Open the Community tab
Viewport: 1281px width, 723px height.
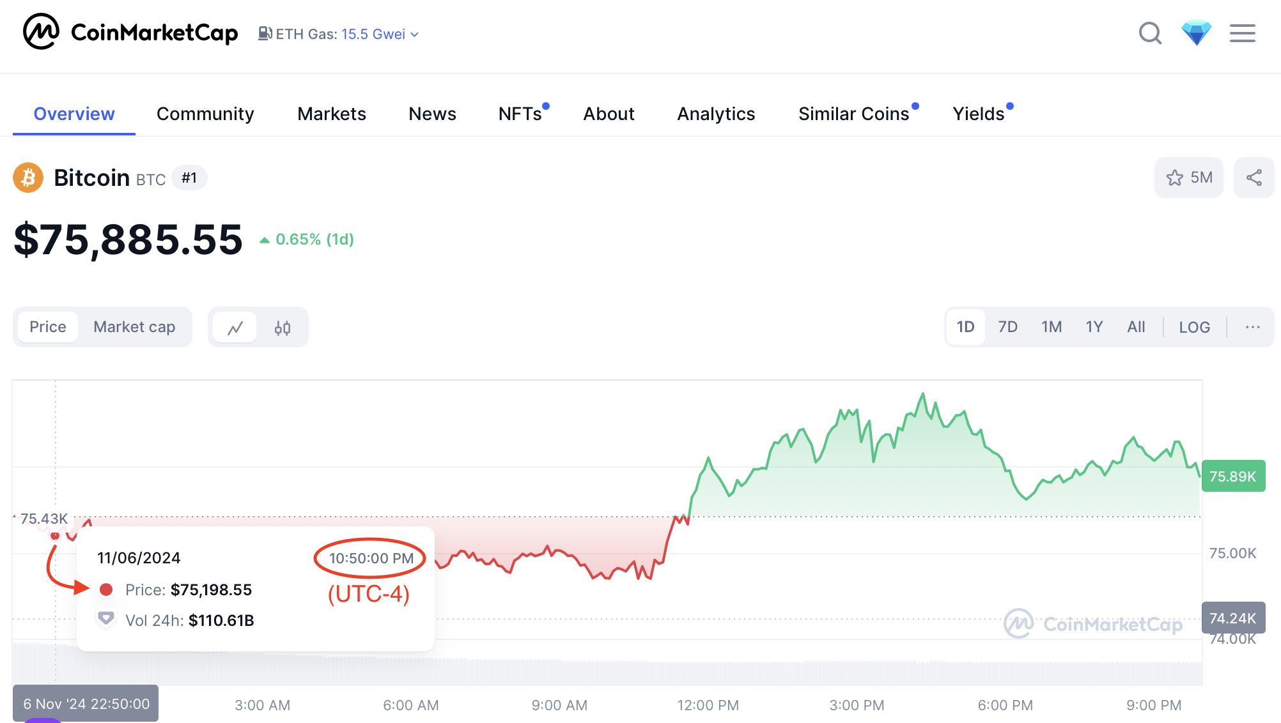(x=205, y=114)
